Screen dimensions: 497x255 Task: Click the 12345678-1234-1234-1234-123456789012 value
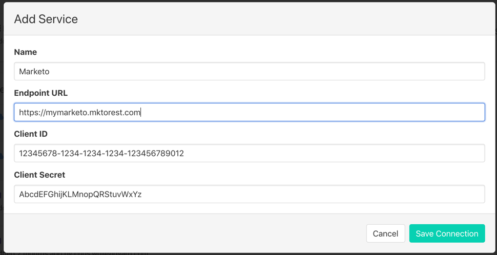101,154
